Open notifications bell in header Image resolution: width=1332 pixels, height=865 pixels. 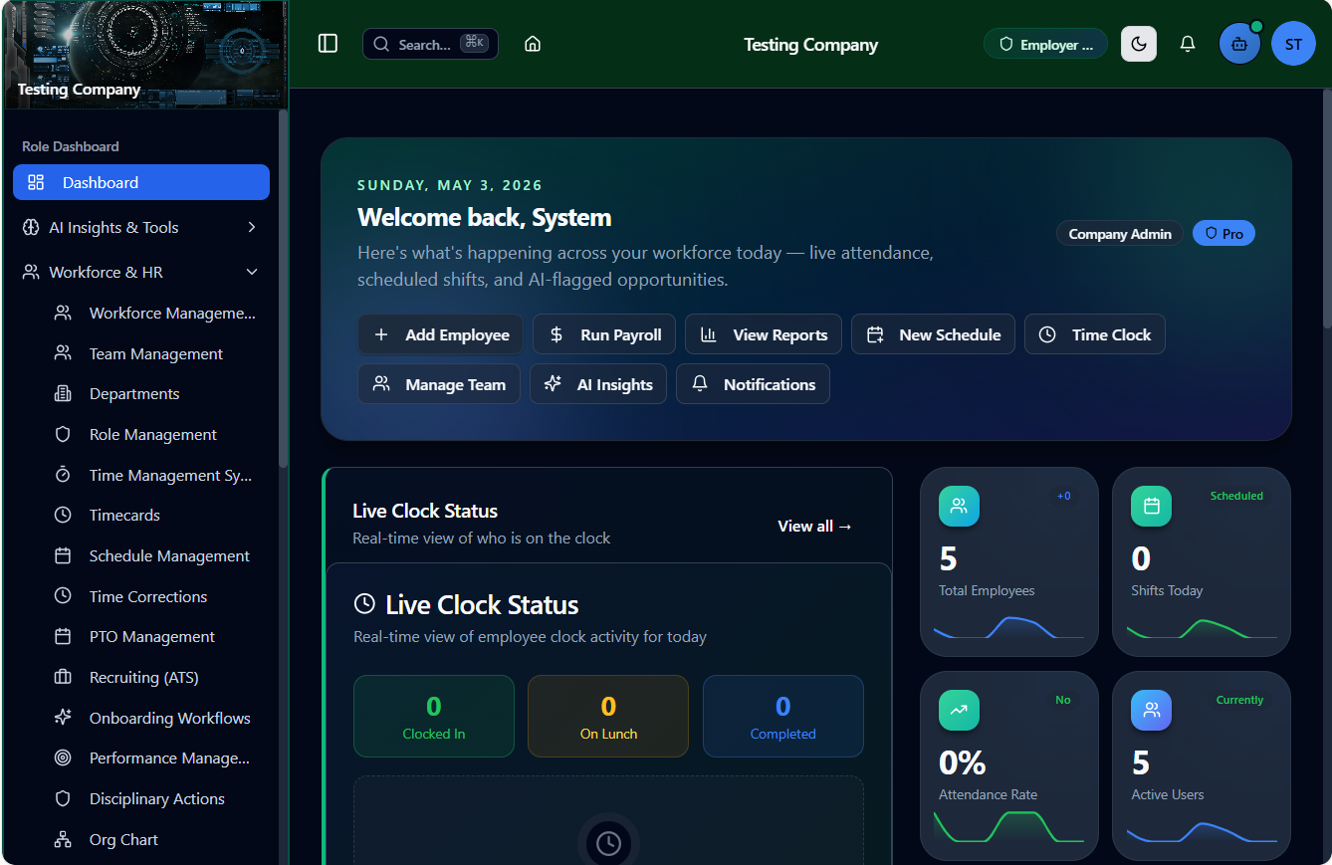coord(1188,44)
